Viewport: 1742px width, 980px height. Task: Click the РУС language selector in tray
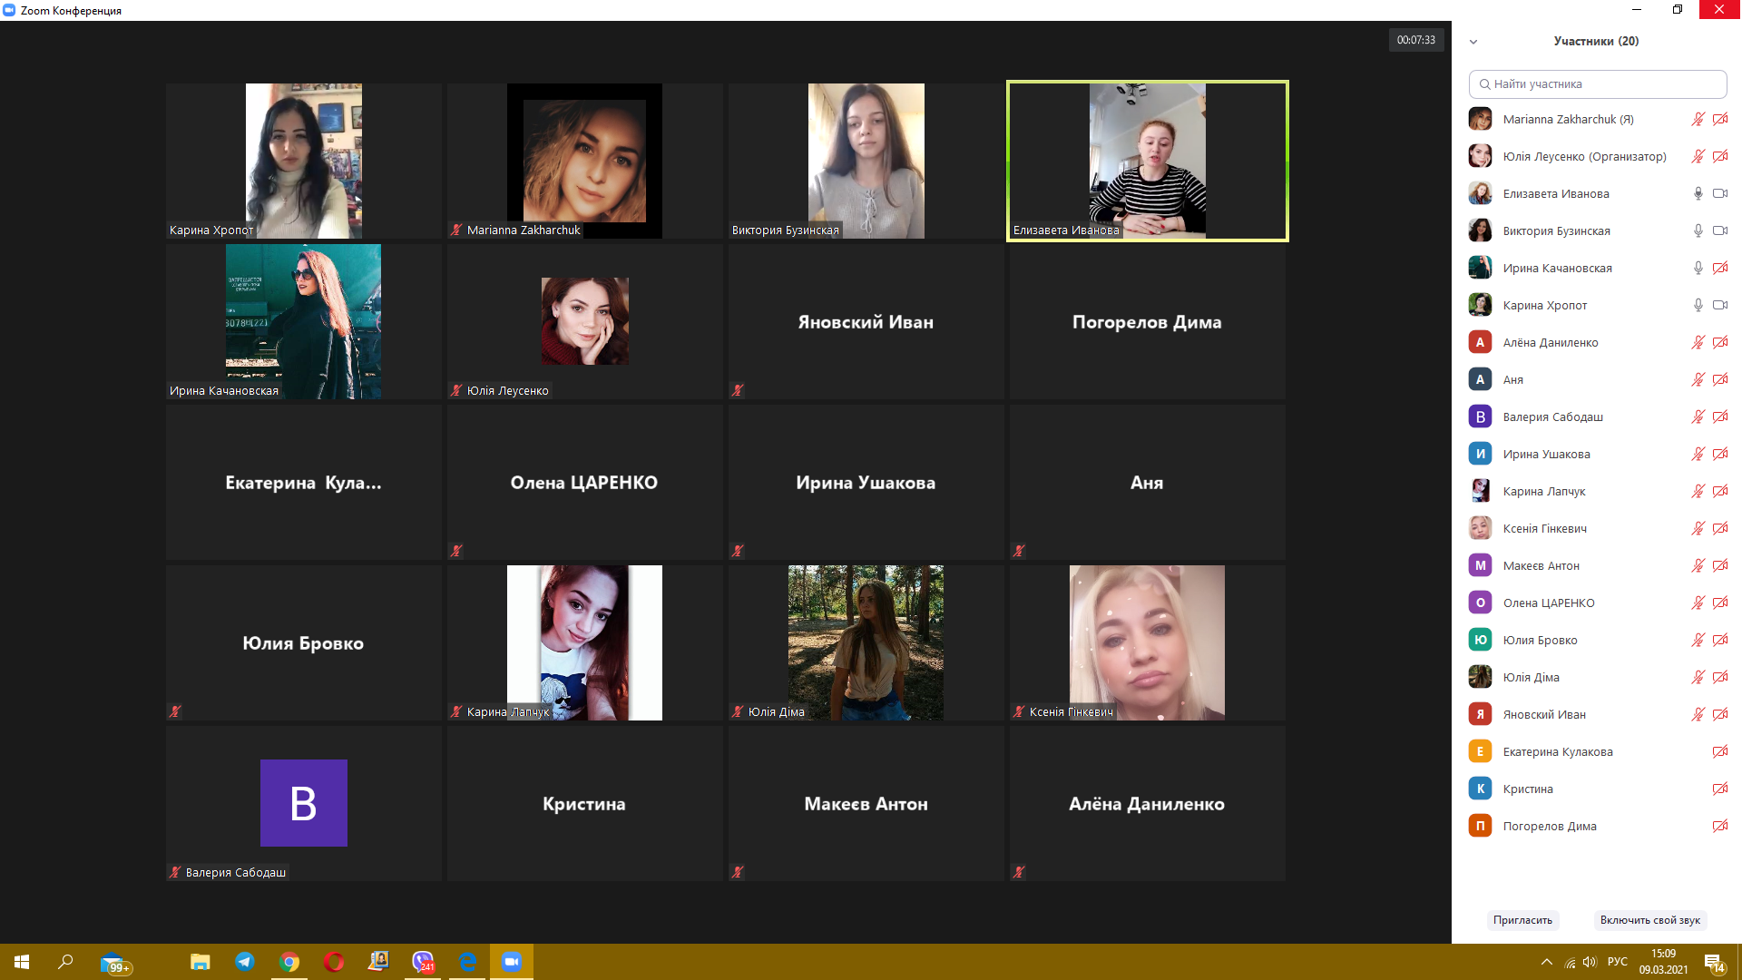[1617, 962]
